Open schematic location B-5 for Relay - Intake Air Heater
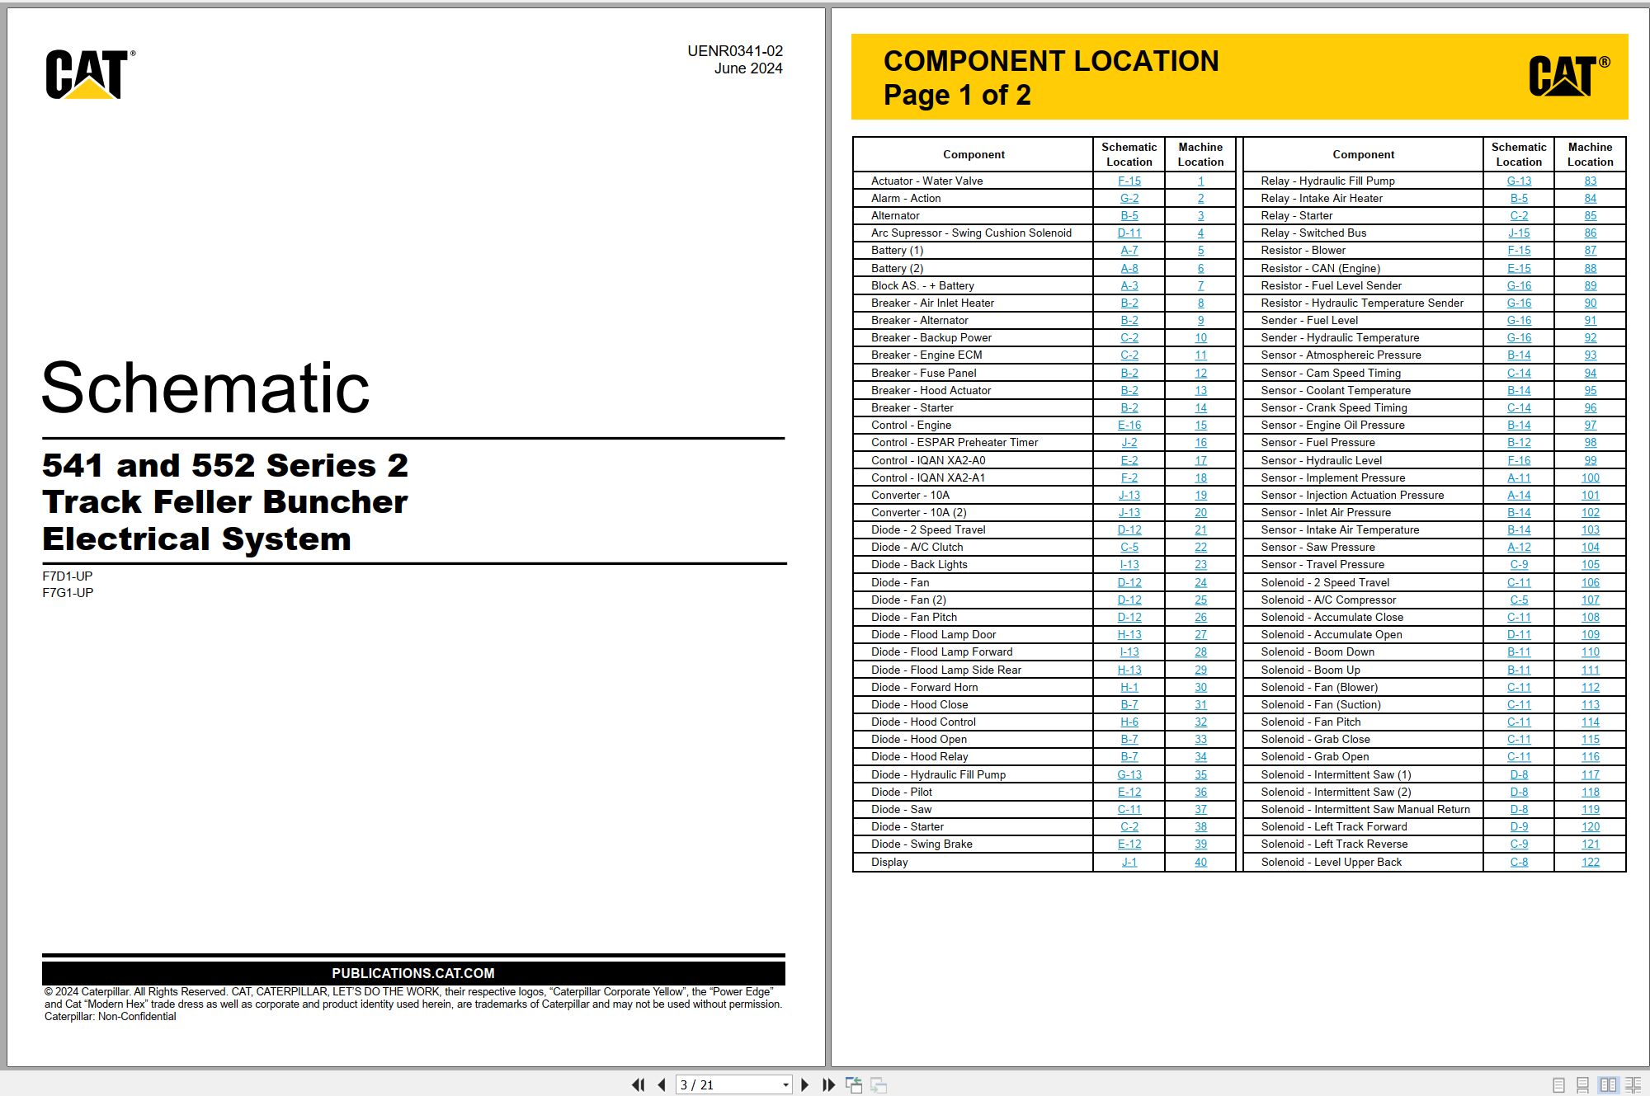 pyautogui.click(x=1519, y=199)
